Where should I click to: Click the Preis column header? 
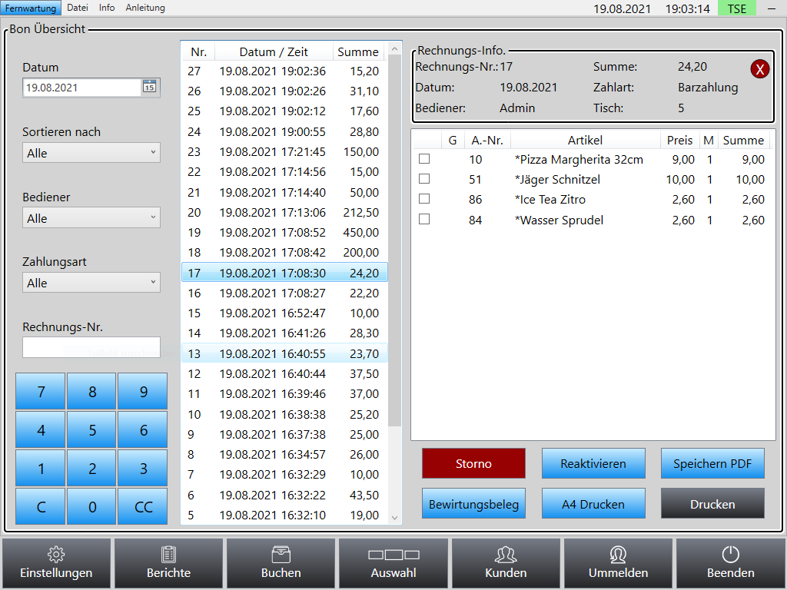point(679,140)
